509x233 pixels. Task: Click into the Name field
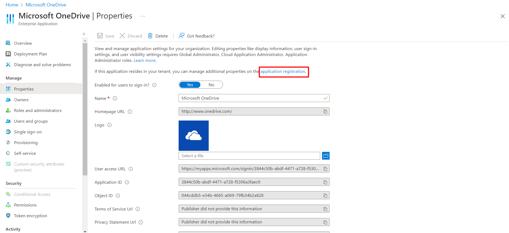254,98
